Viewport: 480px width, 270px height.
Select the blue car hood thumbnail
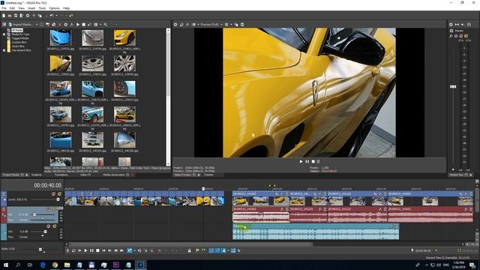tap(61, 37)
